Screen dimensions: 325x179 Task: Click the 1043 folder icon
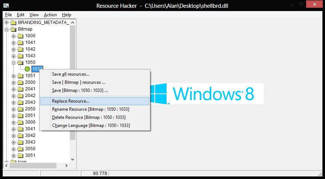(x=20, y=56)
